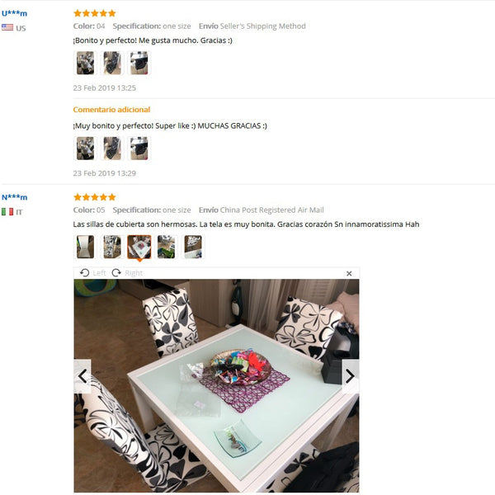The width and height of the screenshot is (495, 495).
Task: Click the Right rotate label
Action: (134, 273)
